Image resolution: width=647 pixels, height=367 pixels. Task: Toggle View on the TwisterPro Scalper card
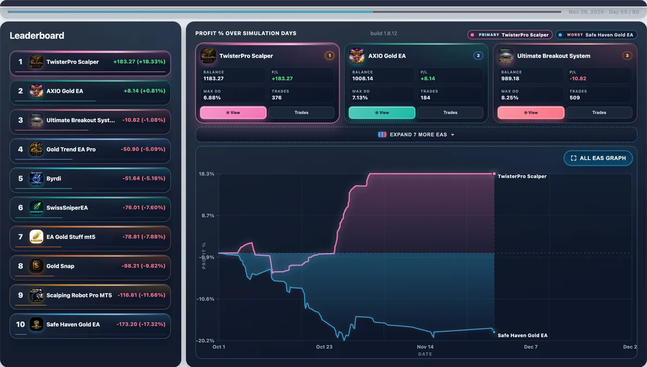tap(233, 113)
